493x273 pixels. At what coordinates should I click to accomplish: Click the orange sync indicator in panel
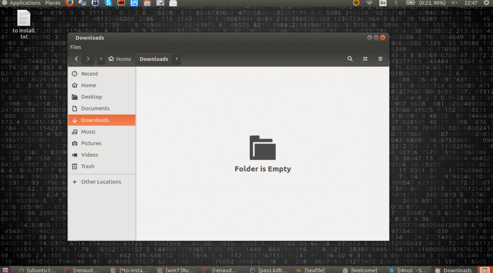pyautogui.click(x=356, y=3)
